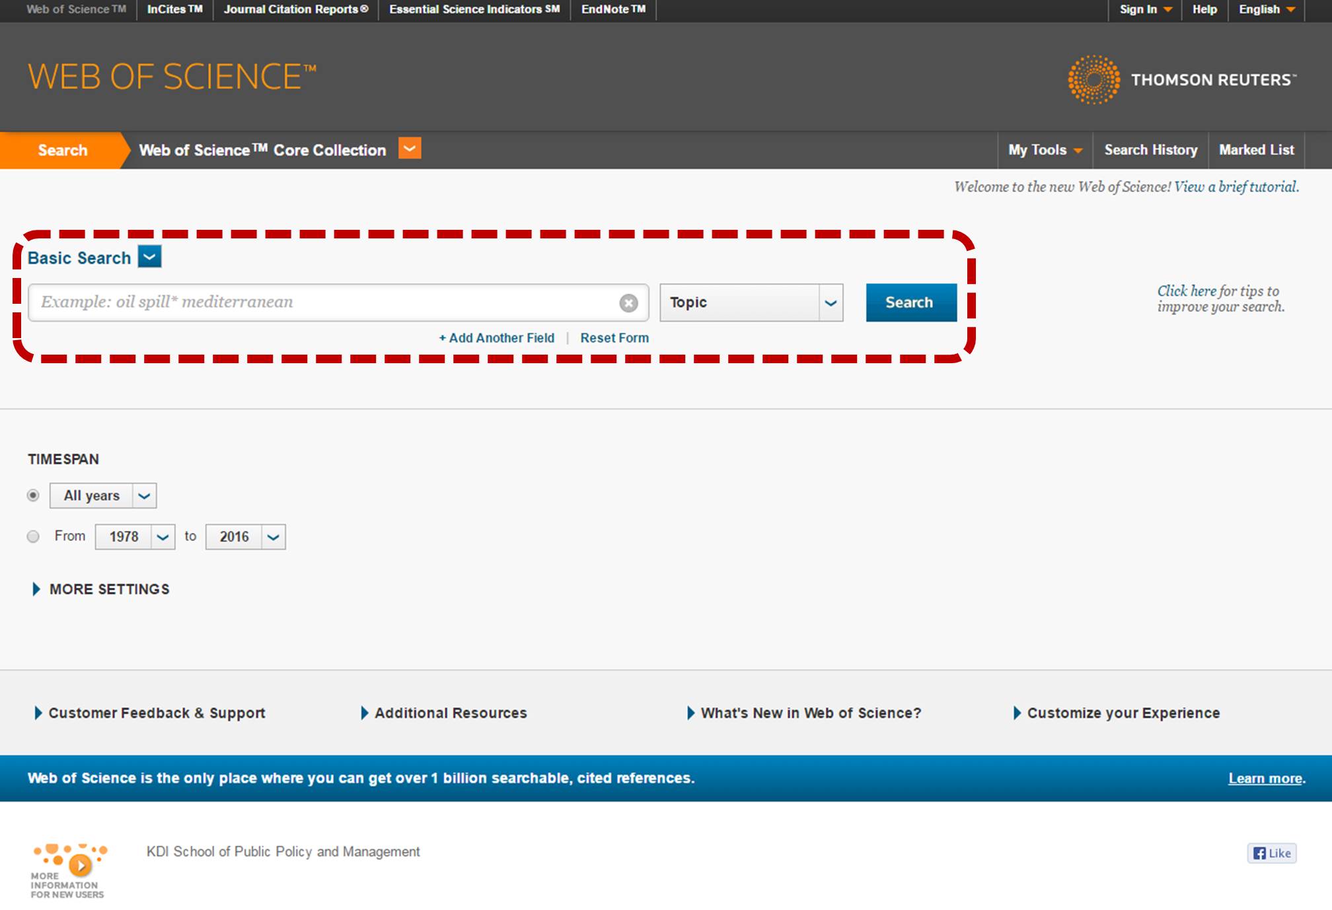This screenshot has height=910, width=1332.
Task: Click blue arrow icon next to Basic Search
Action: 150,257
